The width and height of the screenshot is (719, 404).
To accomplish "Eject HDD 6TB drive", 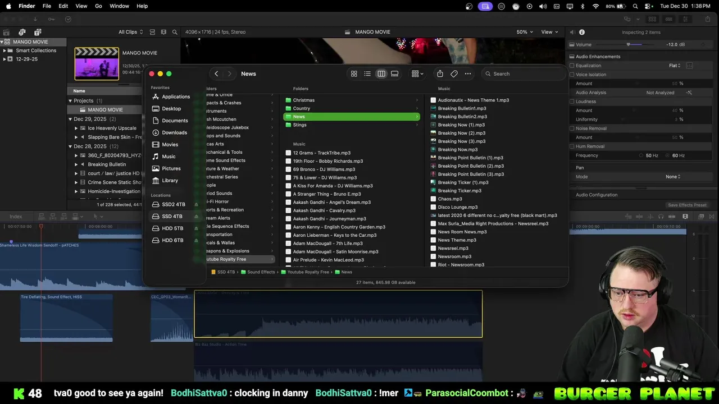I will [196, 240].
